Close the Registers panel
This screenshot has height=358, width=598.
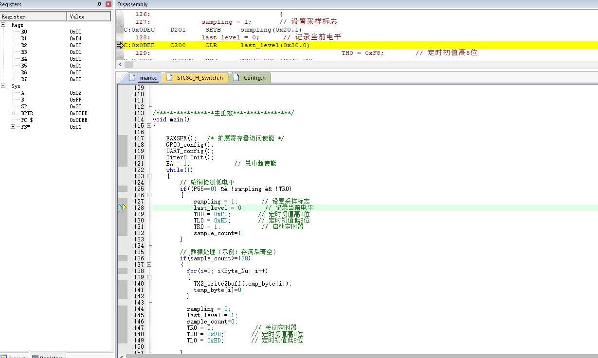[108, 4]
